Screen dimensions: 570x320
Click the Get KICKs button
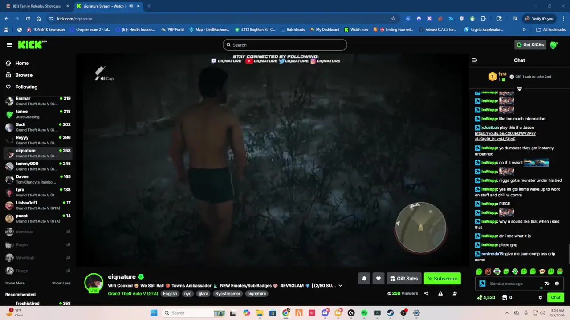point(530,45)
